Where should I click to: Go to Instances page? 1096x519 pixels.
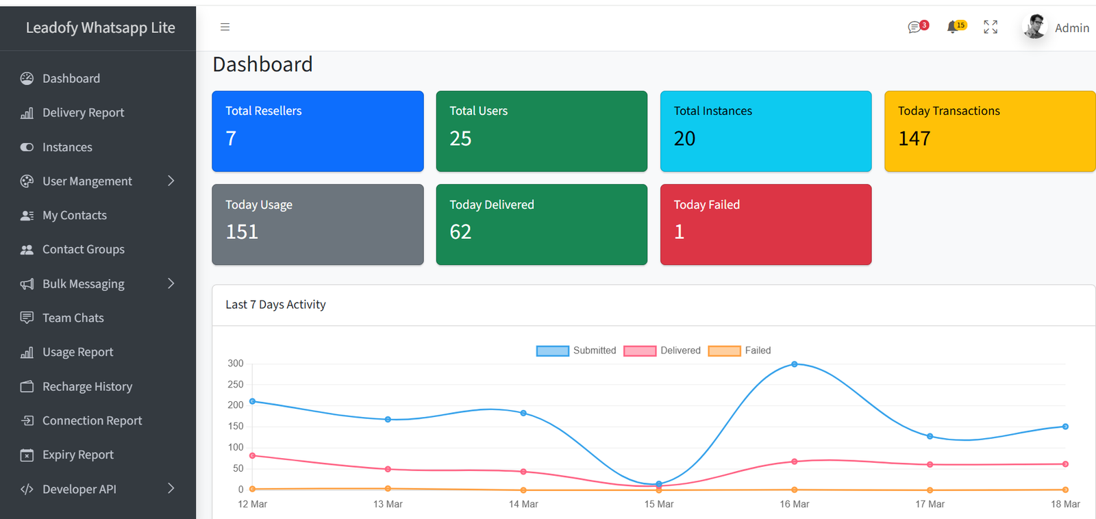pyautogui.click(x=98, y=147)
